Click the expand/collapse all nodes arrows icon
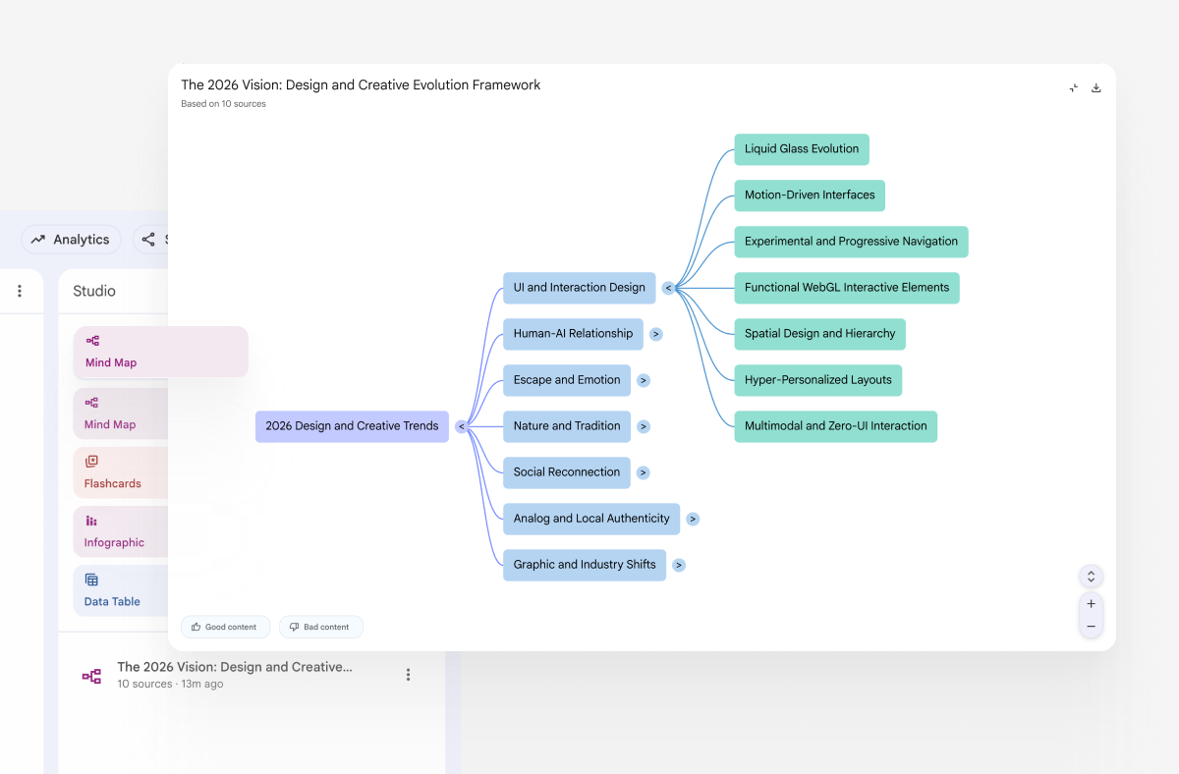 1091,577
